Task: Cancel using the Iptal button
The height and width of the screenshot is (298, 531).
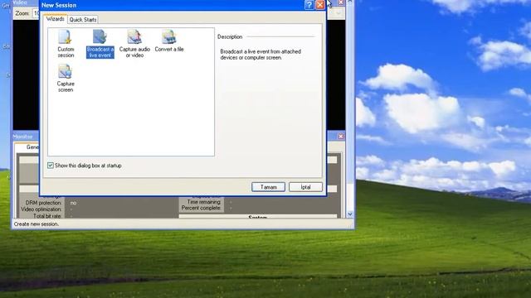Action: [x=305, y=187]
